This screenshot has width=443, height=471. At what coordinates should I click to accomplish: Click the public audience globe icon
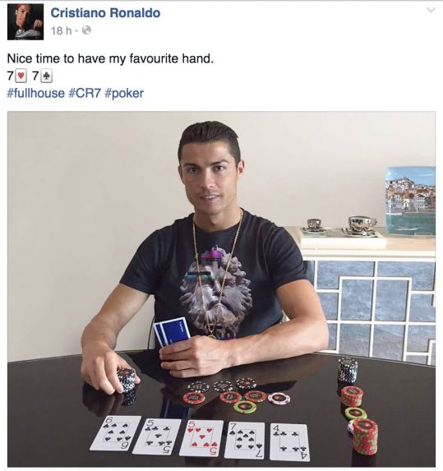click(x=86, y=30)
